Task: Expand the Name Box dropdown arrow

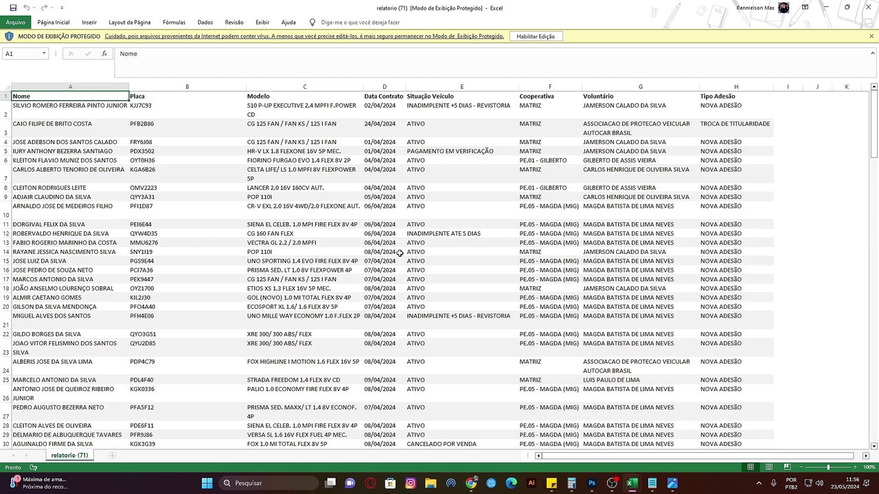Action: 44,54
